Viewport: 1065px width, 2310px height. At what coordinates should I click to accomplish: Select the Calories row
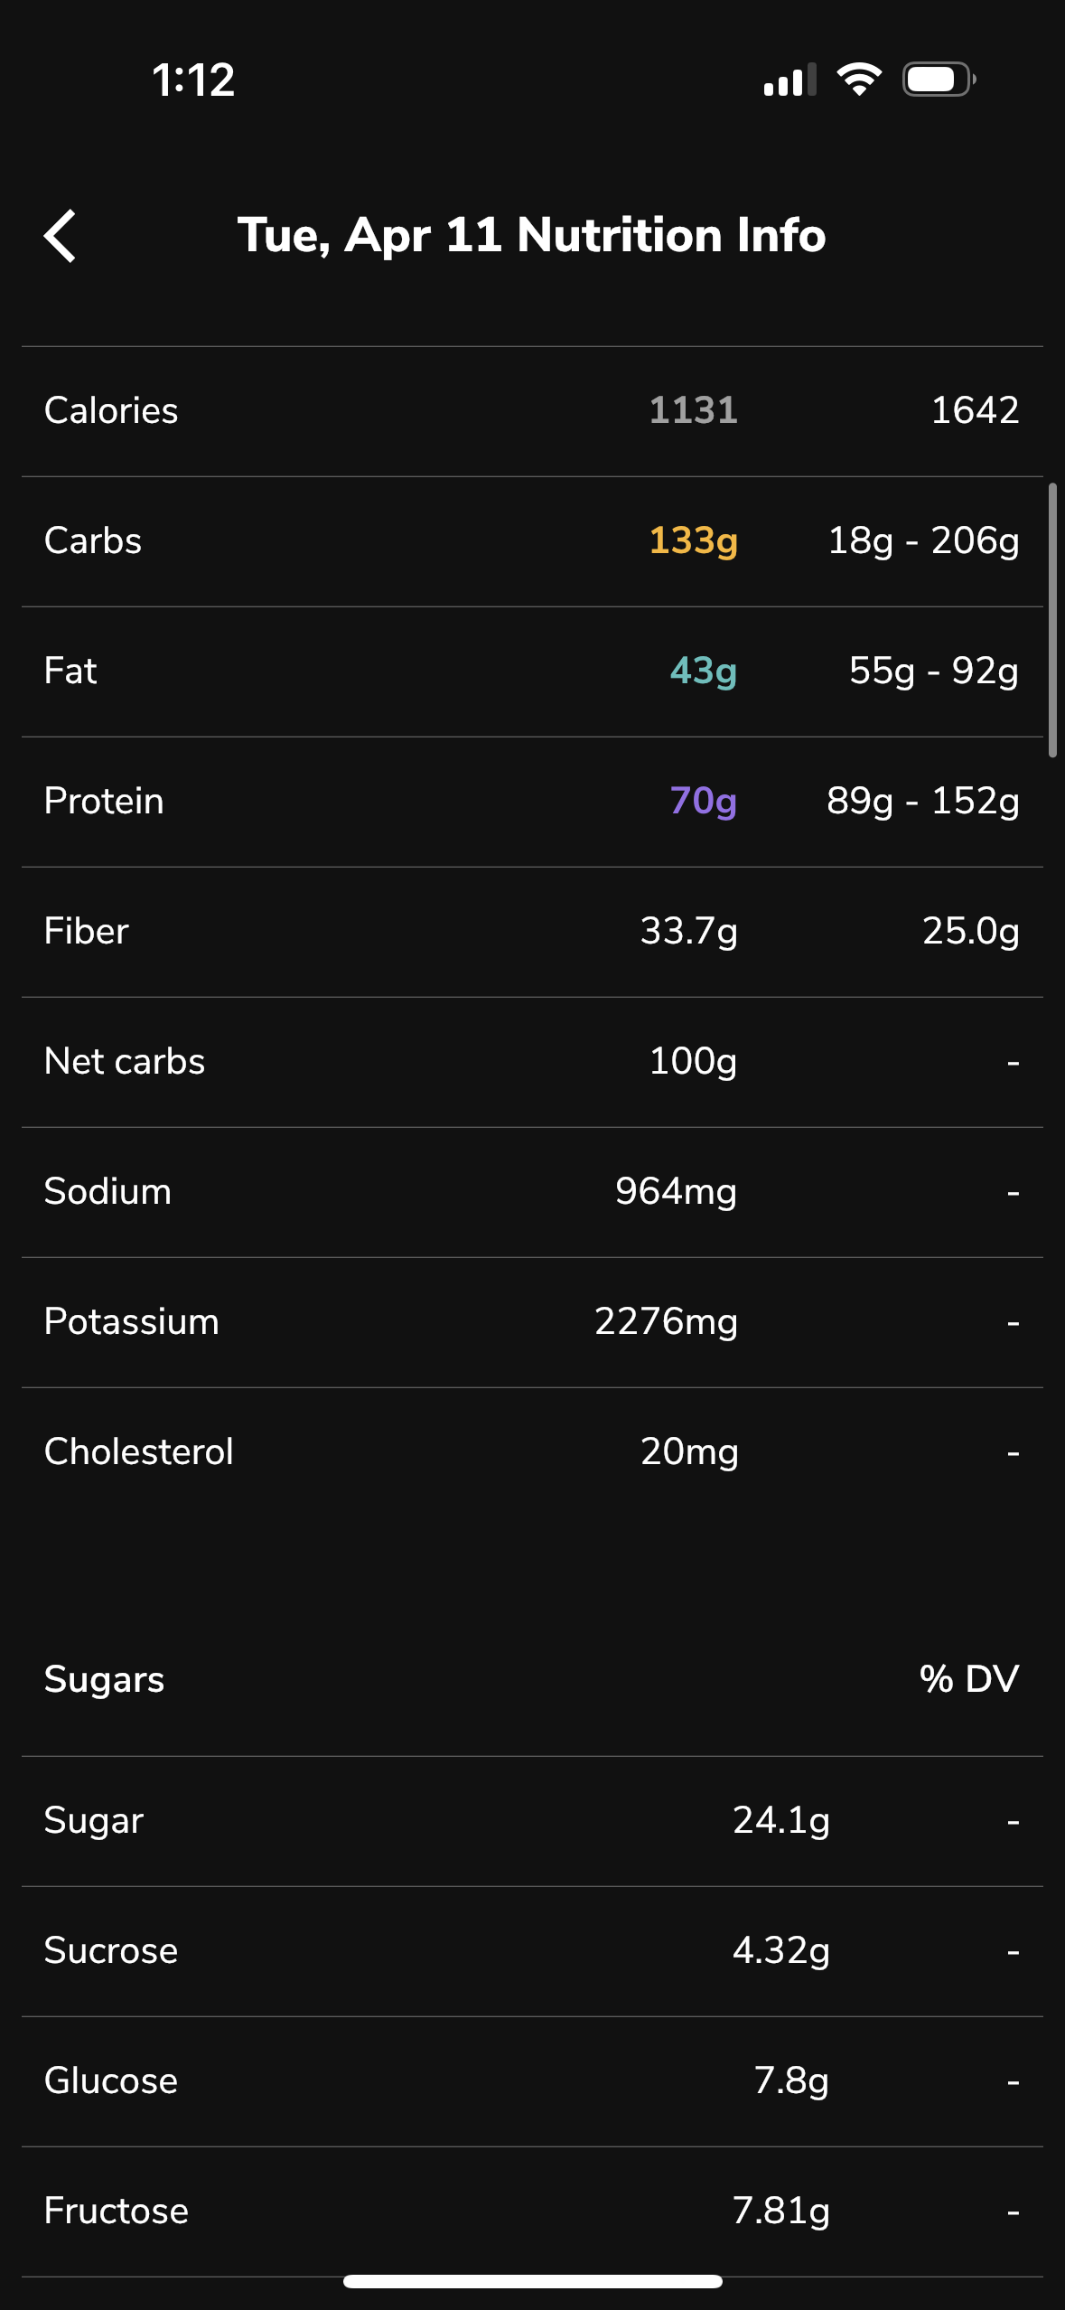pyautogui.click(x=532, y=411)
